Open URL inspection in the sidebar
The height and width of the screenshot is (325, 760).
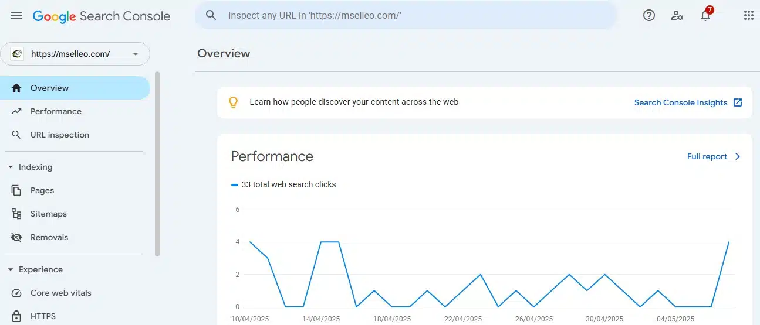point(75,135)
